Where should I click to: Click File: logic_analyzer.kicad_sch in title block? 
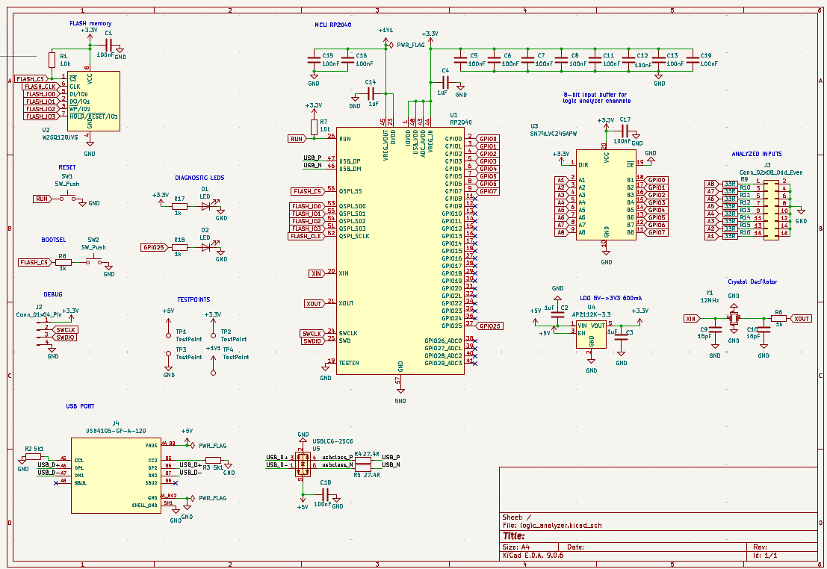click(x=551, y=525)
